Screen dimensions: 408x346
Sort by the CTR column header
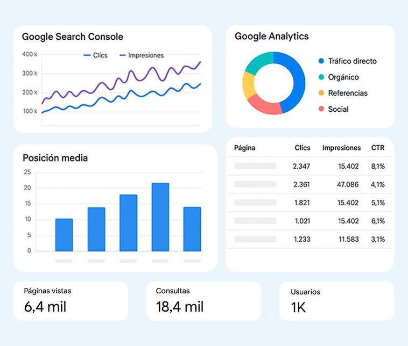click(x=378, y=148)
